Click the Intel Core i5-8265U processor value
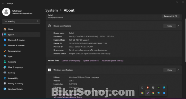The width and height of the screenshot is (186, 99). click(91, 37)
